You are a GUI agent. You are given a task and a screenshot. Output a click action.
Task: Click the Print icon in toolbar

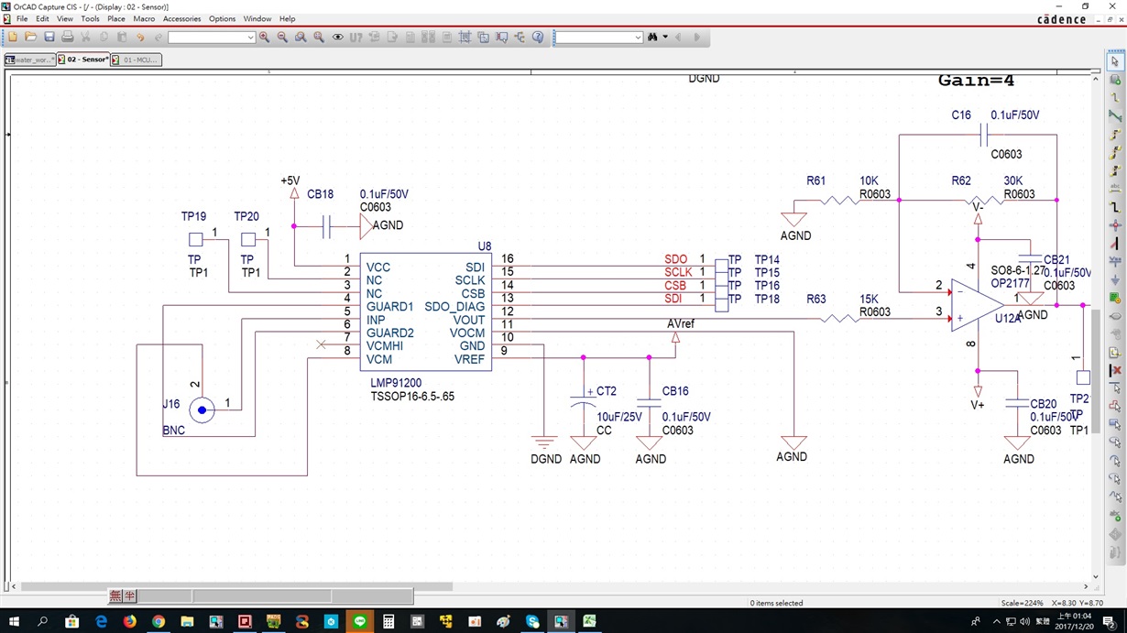click(68, 38)
